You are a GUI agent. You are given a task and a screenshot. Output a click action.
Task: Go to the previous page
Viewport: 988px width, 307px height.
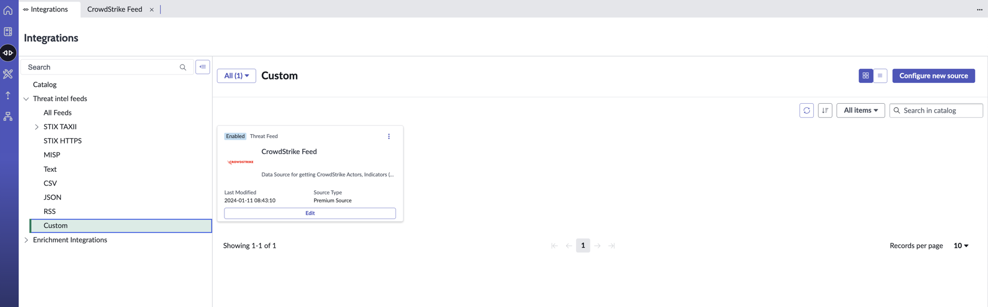tap(568, 246)
